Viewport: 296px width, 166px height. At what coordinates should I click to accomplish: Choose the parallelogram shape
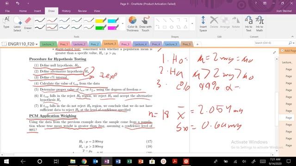pos(179,27)
